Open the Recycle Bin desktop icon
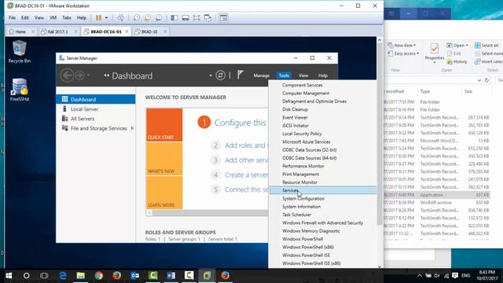 click(19, 51)
